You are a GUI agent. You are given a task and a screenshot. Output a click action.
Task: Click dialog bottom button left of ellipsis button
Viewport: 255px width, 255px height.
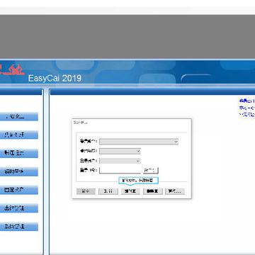click(153, 191)
